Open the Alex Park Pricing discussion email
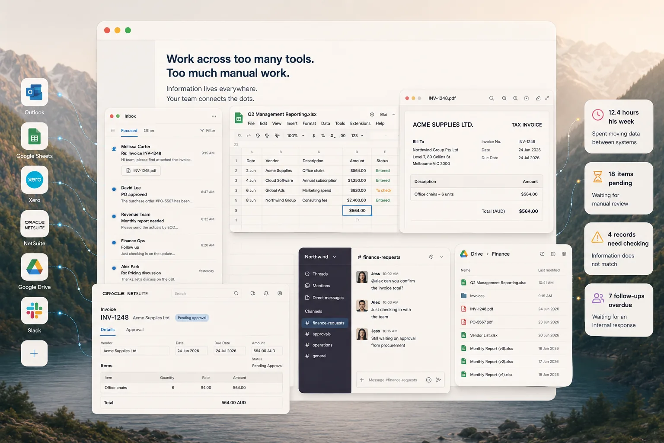The width and height of the screenshot is (664, 443). click(163, 273)
